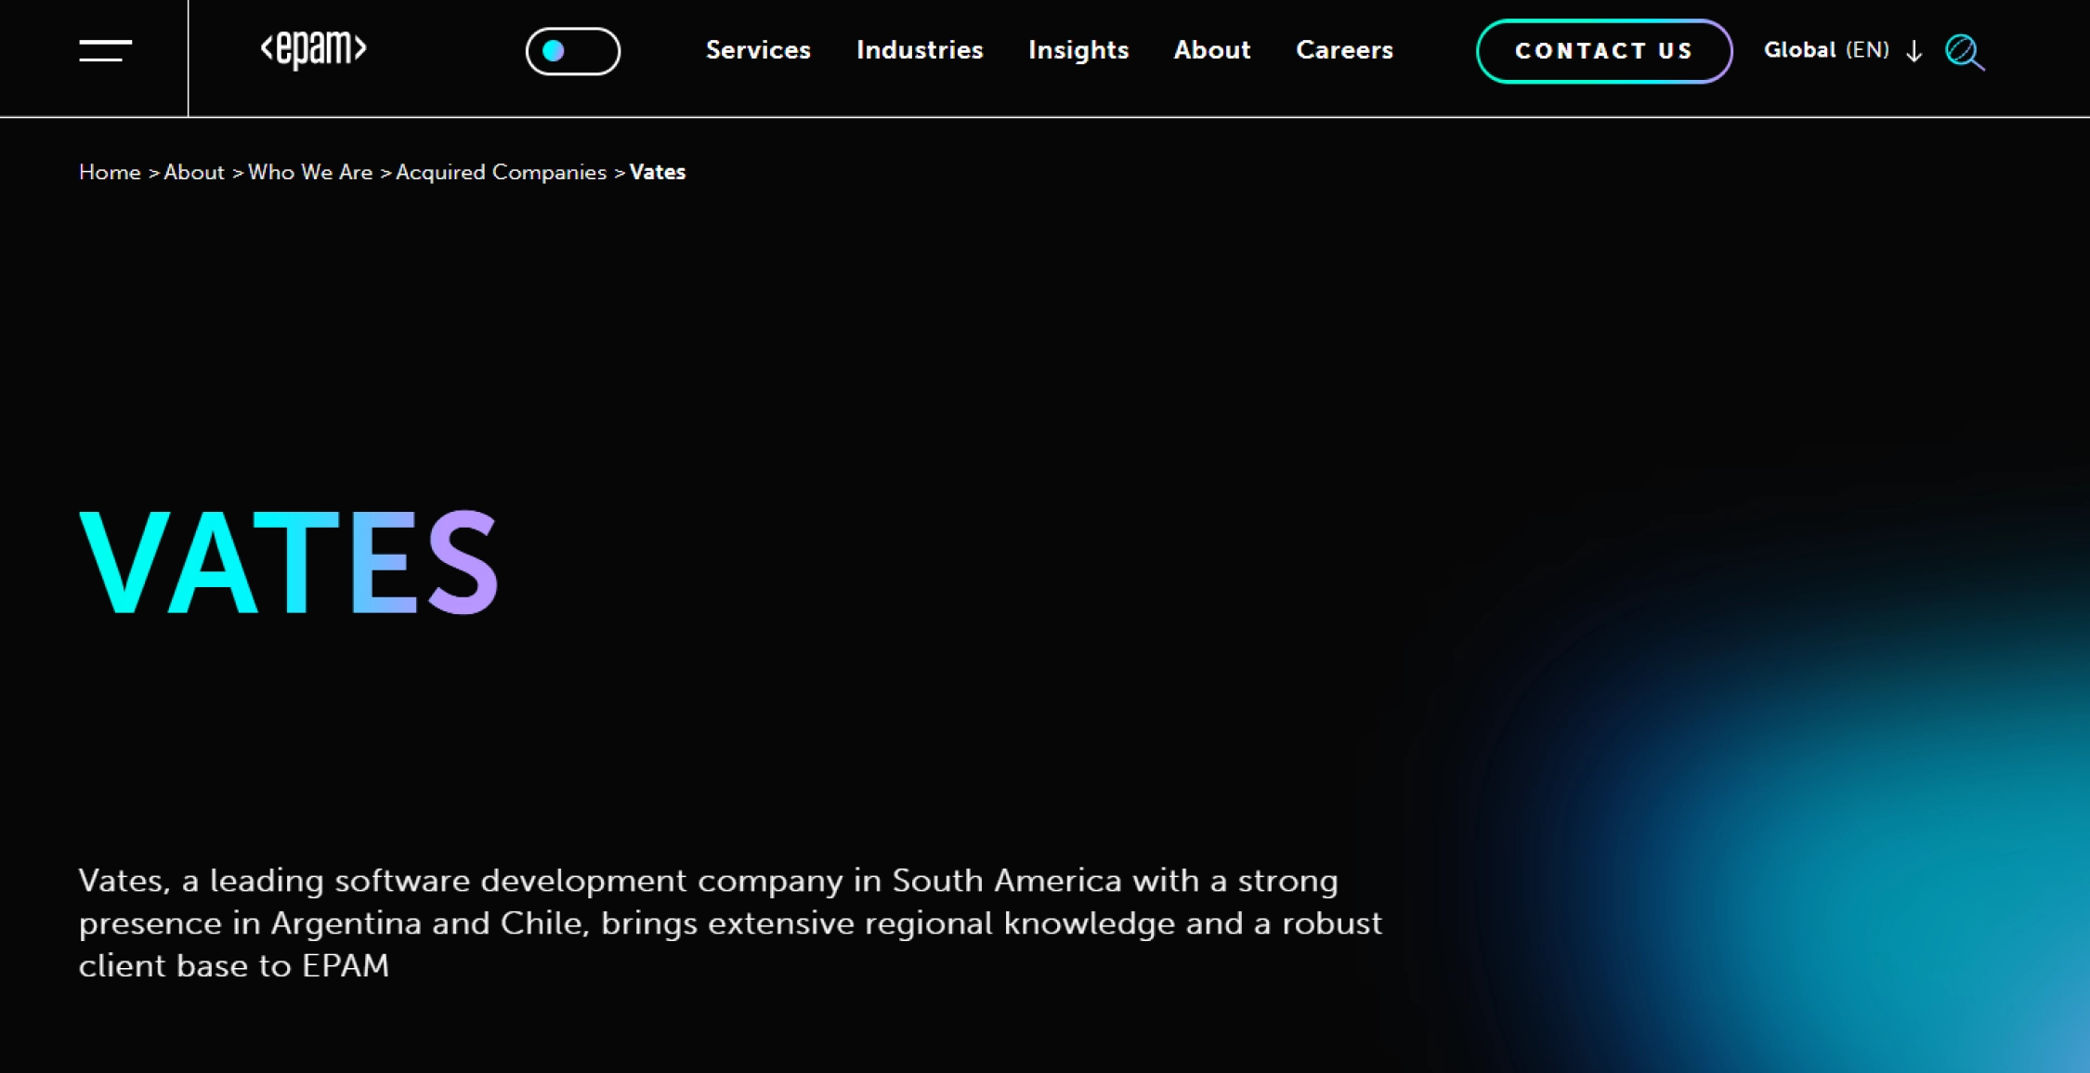Open the Insights menu
Viewport: 2090px width, 1073px height.
pyautogui.click(x=1078, y=50)
